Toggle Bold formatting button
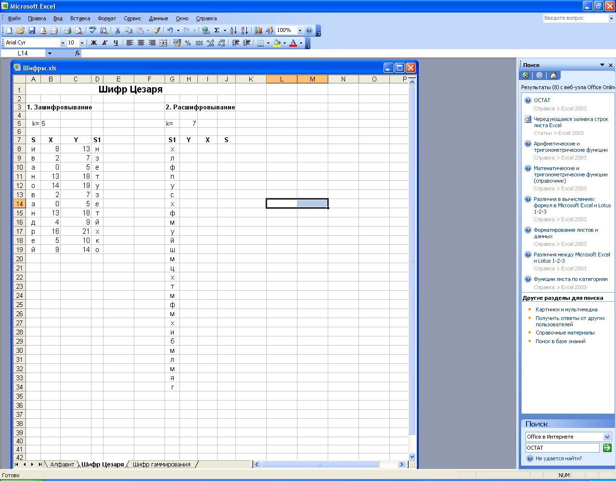 pos(94,43)
